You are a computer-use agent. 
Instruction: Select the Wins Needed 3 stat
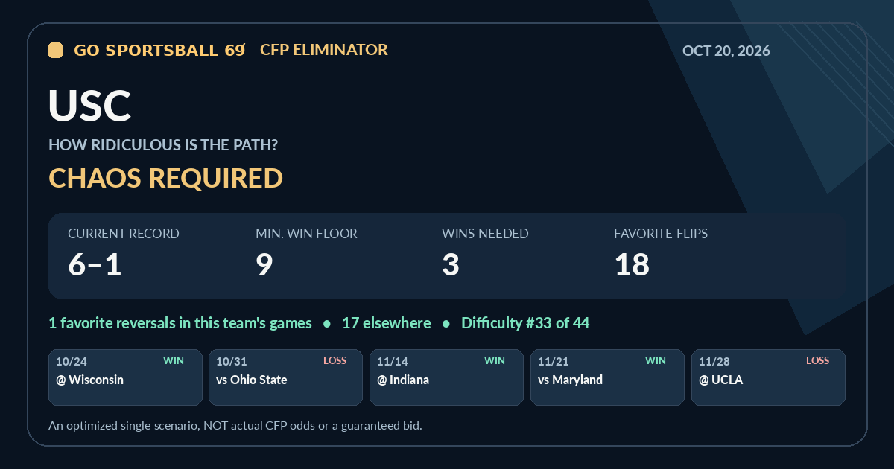click(x=485, y=253)
